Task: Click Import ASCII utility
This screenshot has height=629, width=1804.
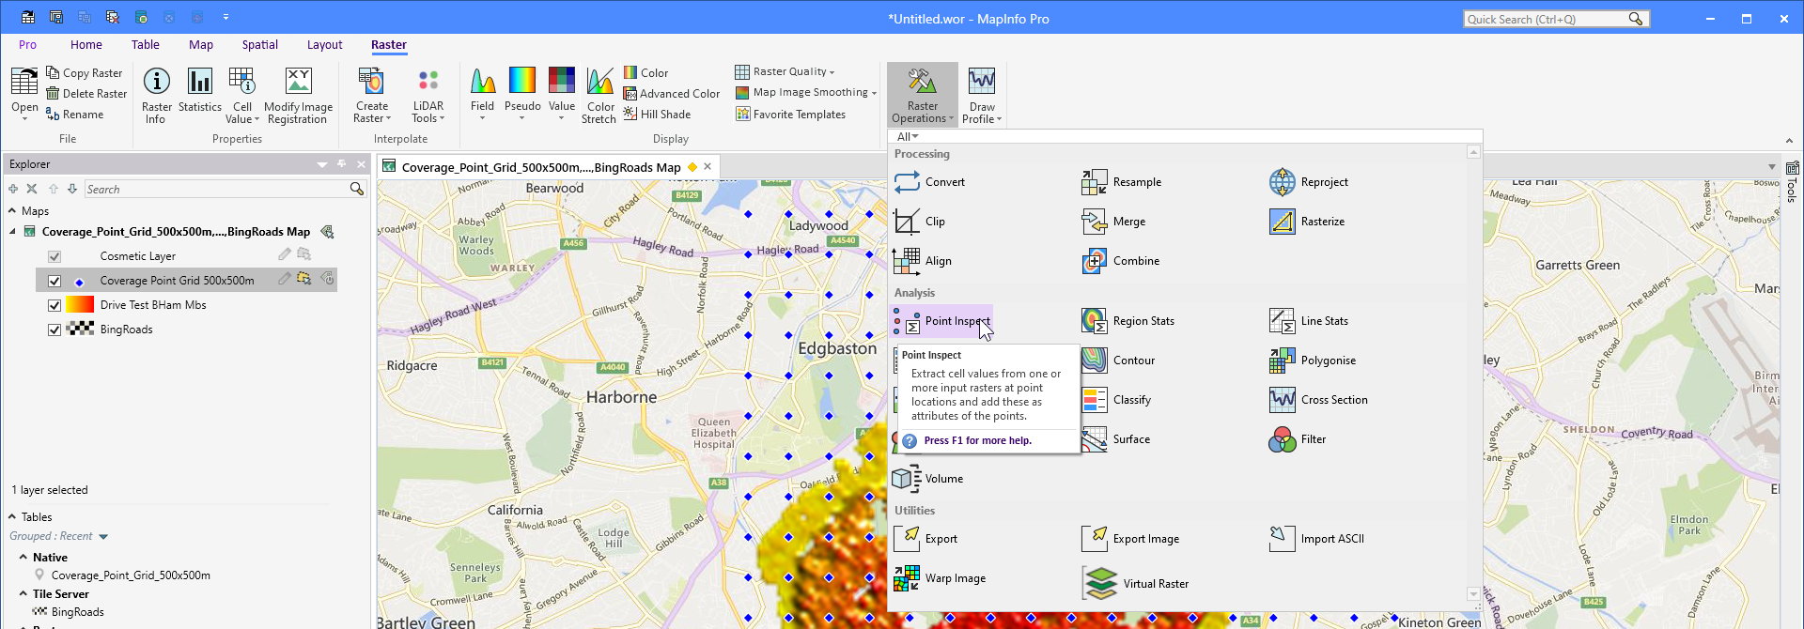Action: click(x=1316, y=539)
